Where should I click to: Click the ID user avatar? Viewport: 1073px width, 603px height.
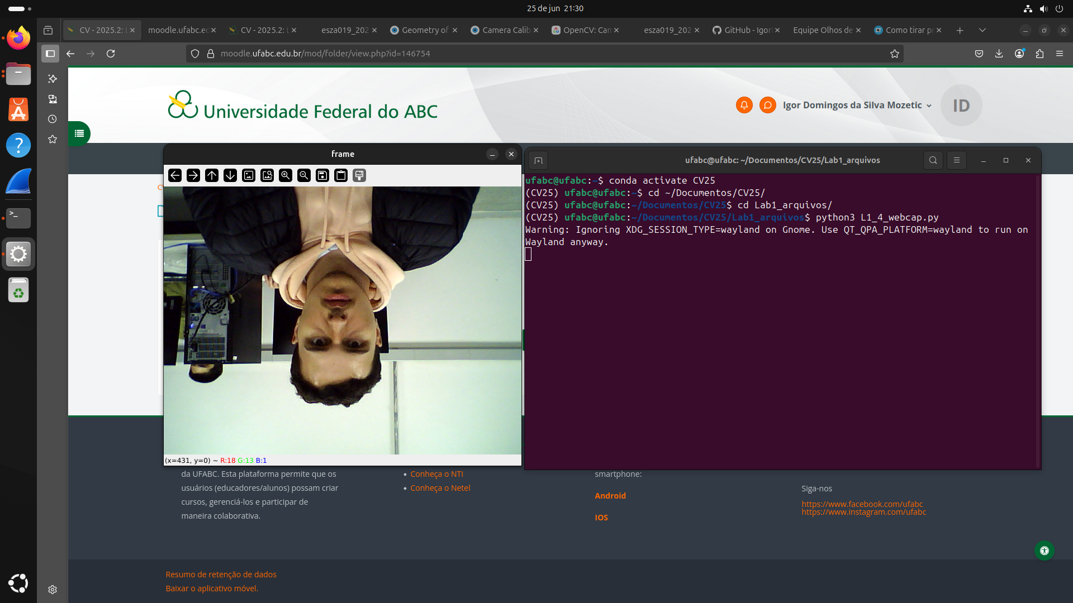961,105
